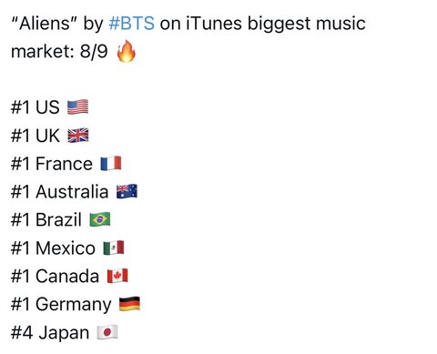Click the "#1 Australia" text
437x354 pixels.
[59, 192]
